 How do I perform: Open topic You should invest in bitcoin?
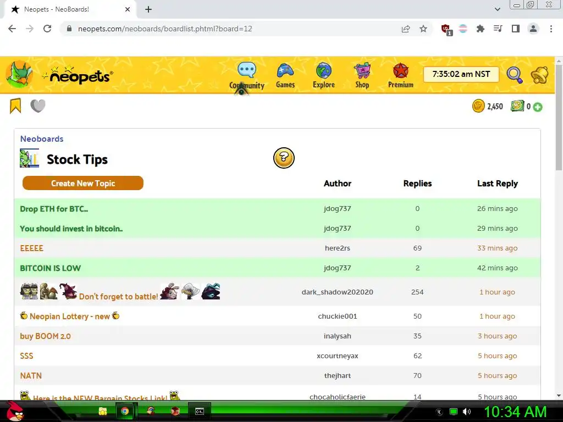(71, 229)
